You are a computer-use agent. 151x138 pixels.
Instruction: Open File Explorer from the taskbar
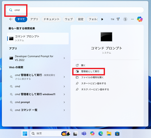(x=109, y=133)
